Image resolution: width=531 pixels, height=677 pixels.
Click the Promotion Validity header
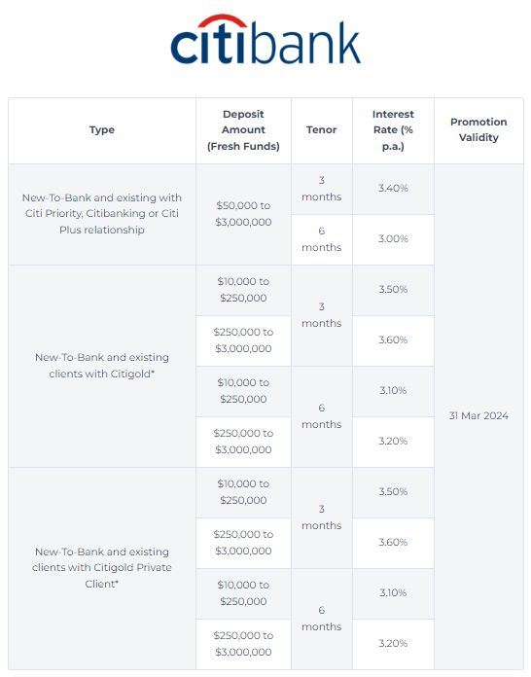pos(478,130)
